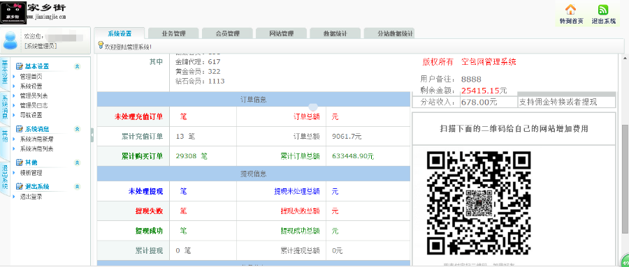Click the lightbulb icon beside welcome message
The width and height of the screenshot is (629, 267).
pyautogui.click(x=101, y=45)
